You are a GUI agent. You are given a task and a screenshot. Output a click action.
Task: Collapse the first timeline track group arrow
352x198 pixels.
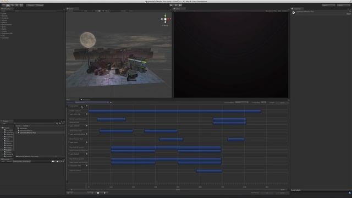tap(69, 106)
